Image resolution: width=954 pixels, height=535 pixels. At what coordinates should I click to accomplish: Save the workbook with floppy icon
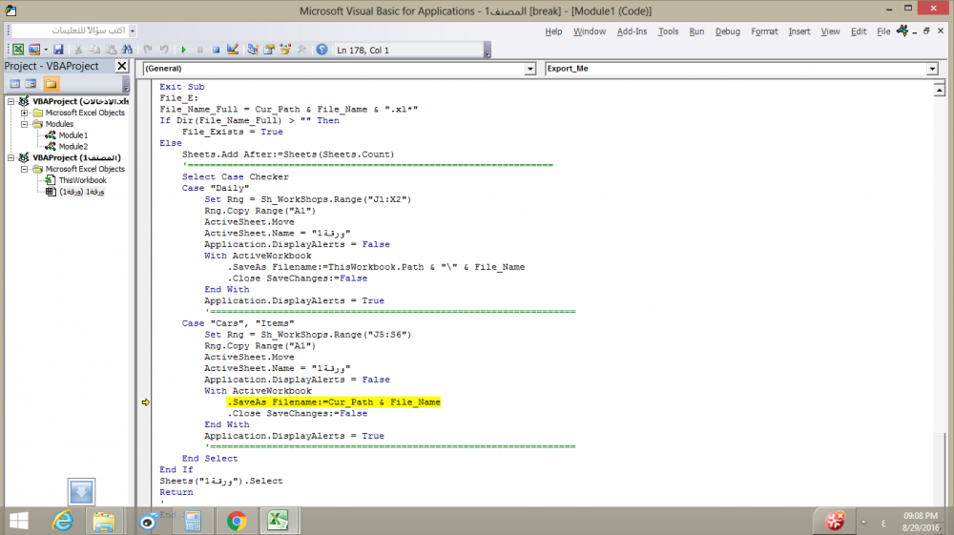tap(58, 50)
